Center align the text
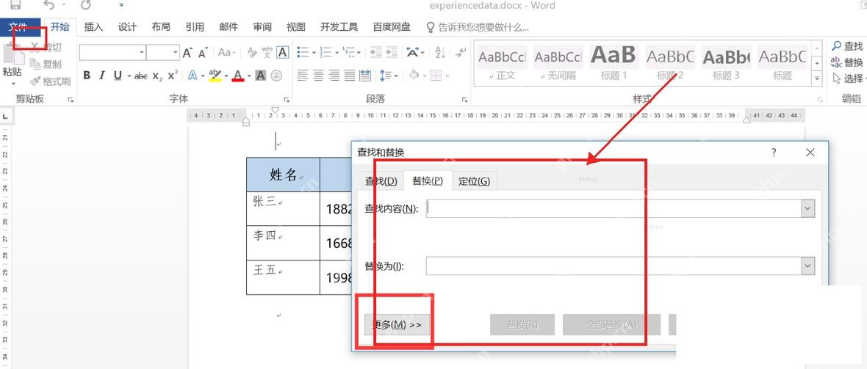This screenshot has width=867, height=369. pyautogui.click(x=318, y=76)
